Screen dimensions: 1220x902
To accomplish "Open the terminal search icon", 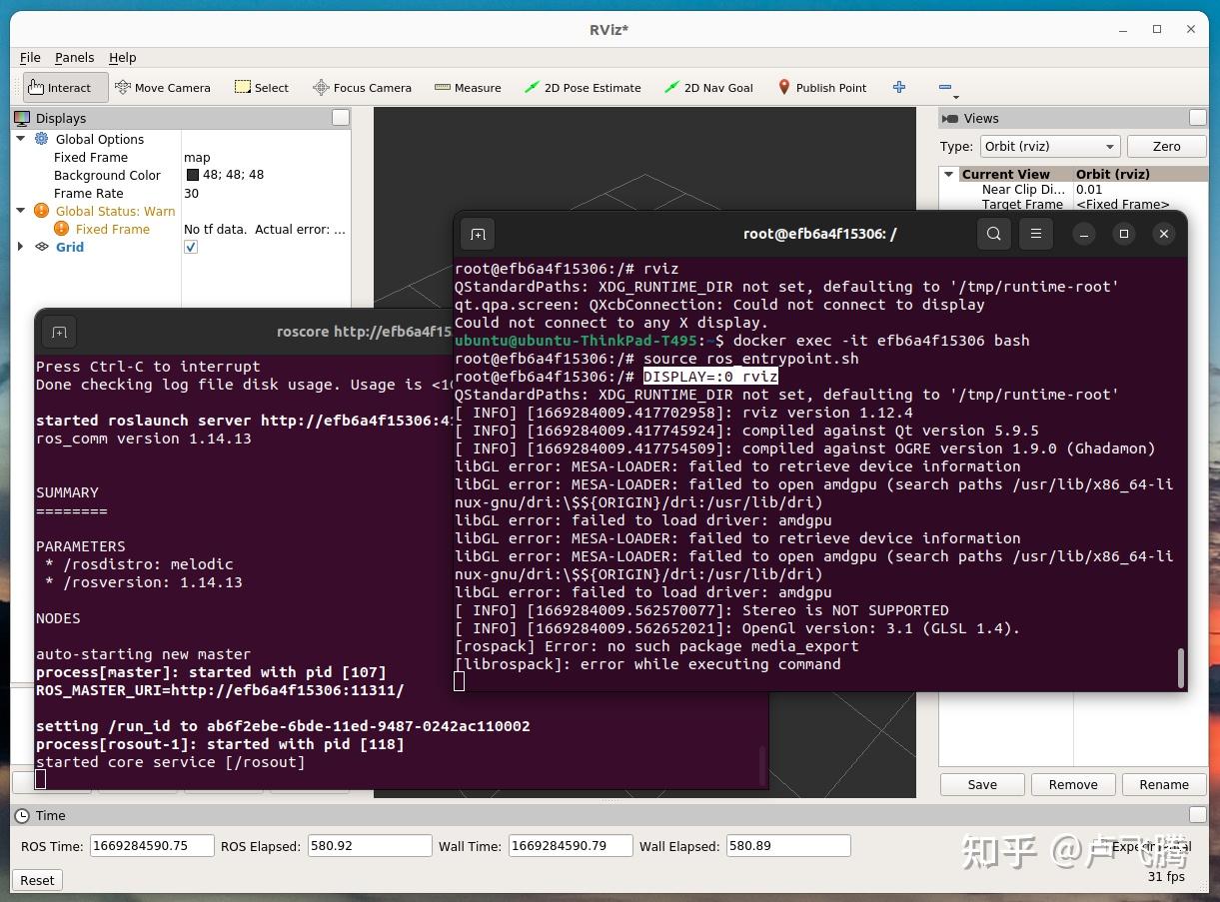I will click(993, 234).
